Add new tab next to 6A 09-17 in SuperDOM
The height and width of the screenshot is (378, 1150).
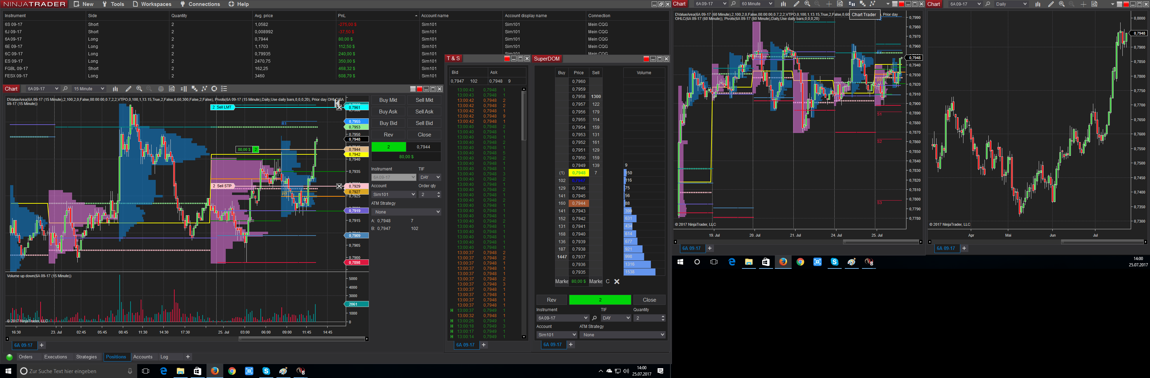[570, 344]
